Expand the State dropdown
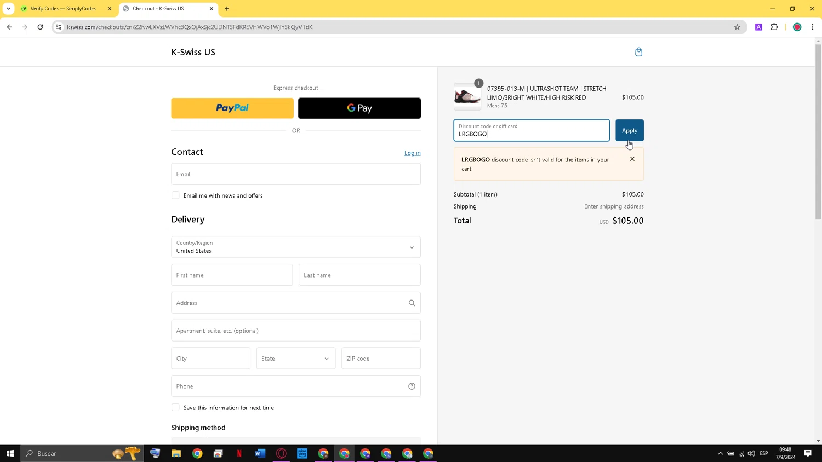Image resolution: width=822 pixels, height=462 pixels. pyautogui.click(x=296, y=359)
